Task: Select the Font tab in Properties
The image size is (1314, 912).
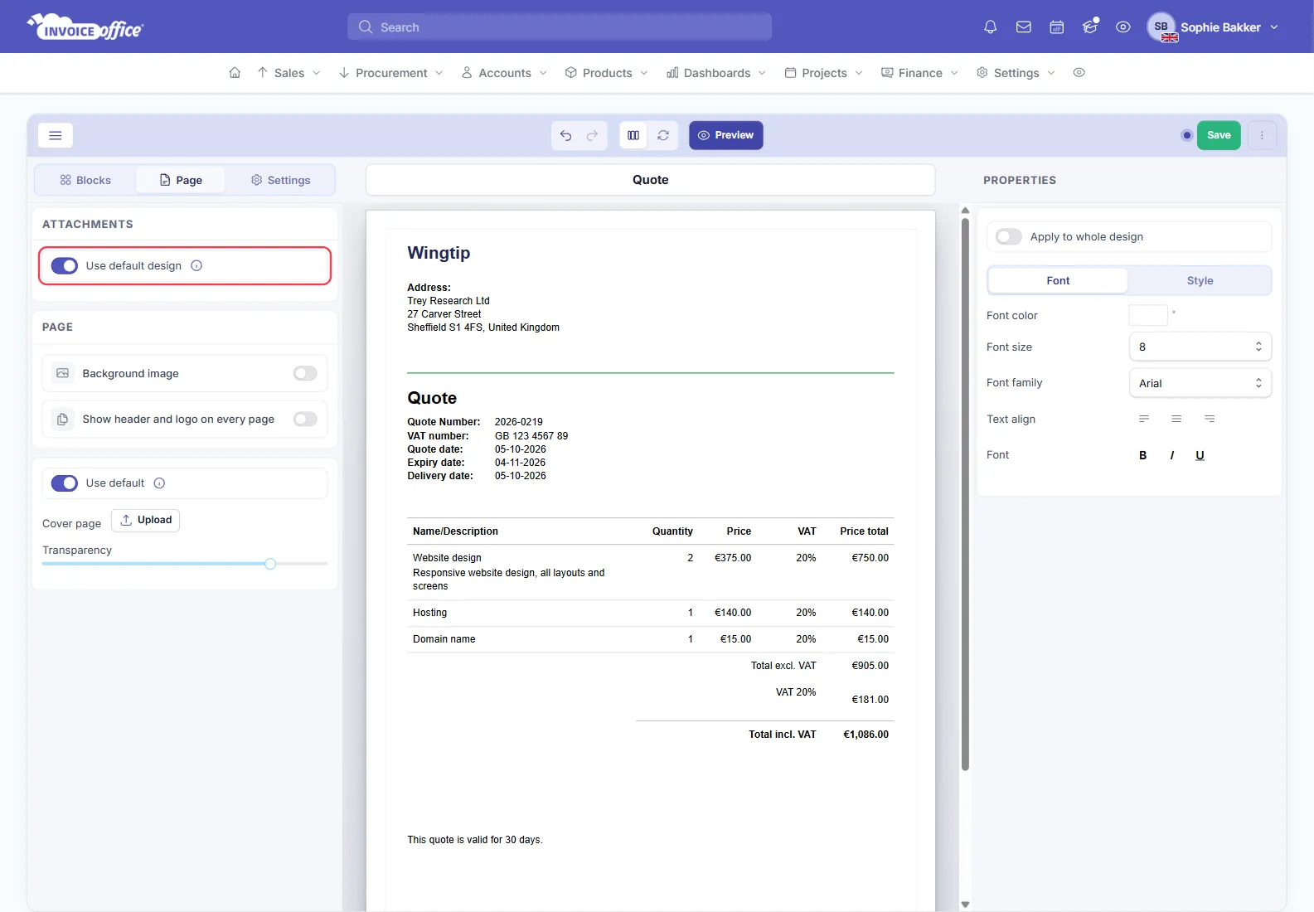Action: pos(1058,281)
